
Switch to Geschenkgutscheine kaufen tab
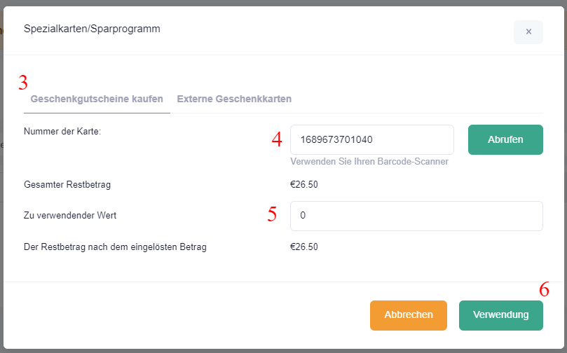pyautogui.click(x=97, y=99)
